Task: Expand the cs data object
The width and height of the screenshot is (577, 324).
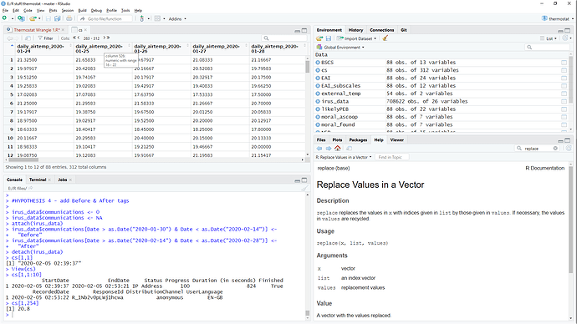Action: 318,70
